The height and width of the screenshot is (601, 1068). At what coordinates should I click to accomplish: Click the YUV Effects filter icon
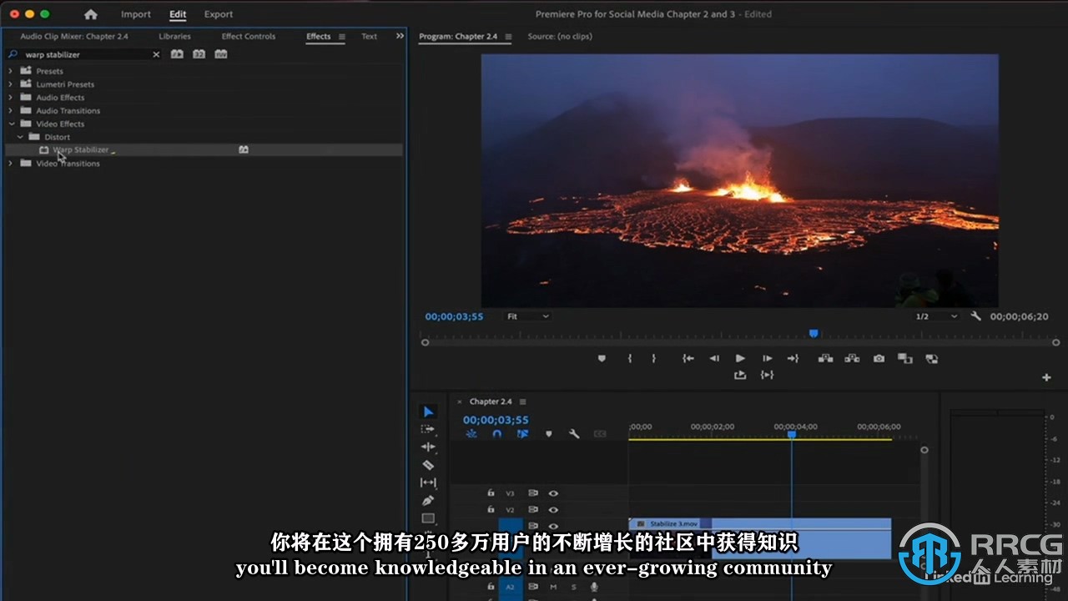(220, 54)
